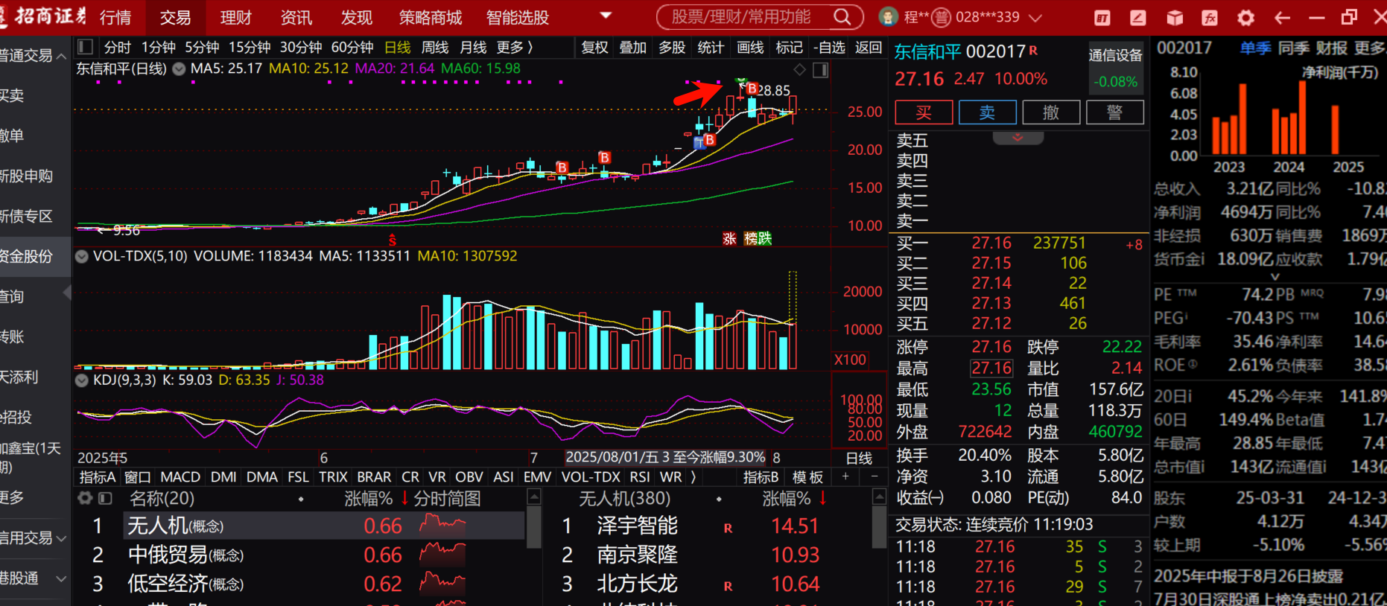1387x606 pixels.
Task: Click the 返回 toolbar button
Action: pyautogui.click(x=869, y=48)
